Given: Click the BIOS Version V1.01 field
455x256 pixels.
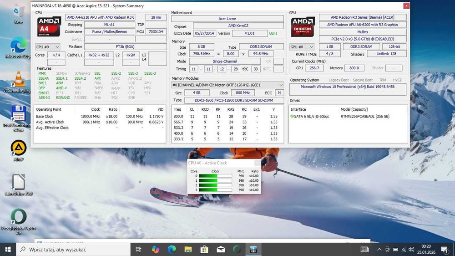Looking at the screenshot, I should pos(249,33).
